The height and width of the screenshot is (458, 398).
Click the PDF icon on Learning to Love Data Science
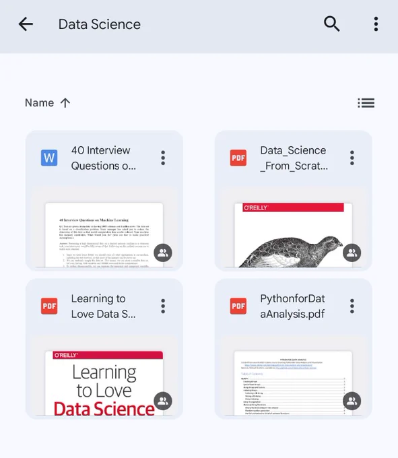coord(49,306)
